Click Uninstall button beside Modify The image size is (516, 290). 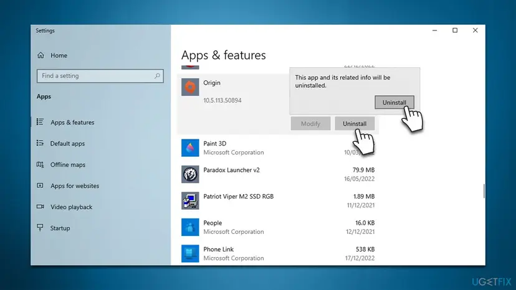(x=355, y=124)
